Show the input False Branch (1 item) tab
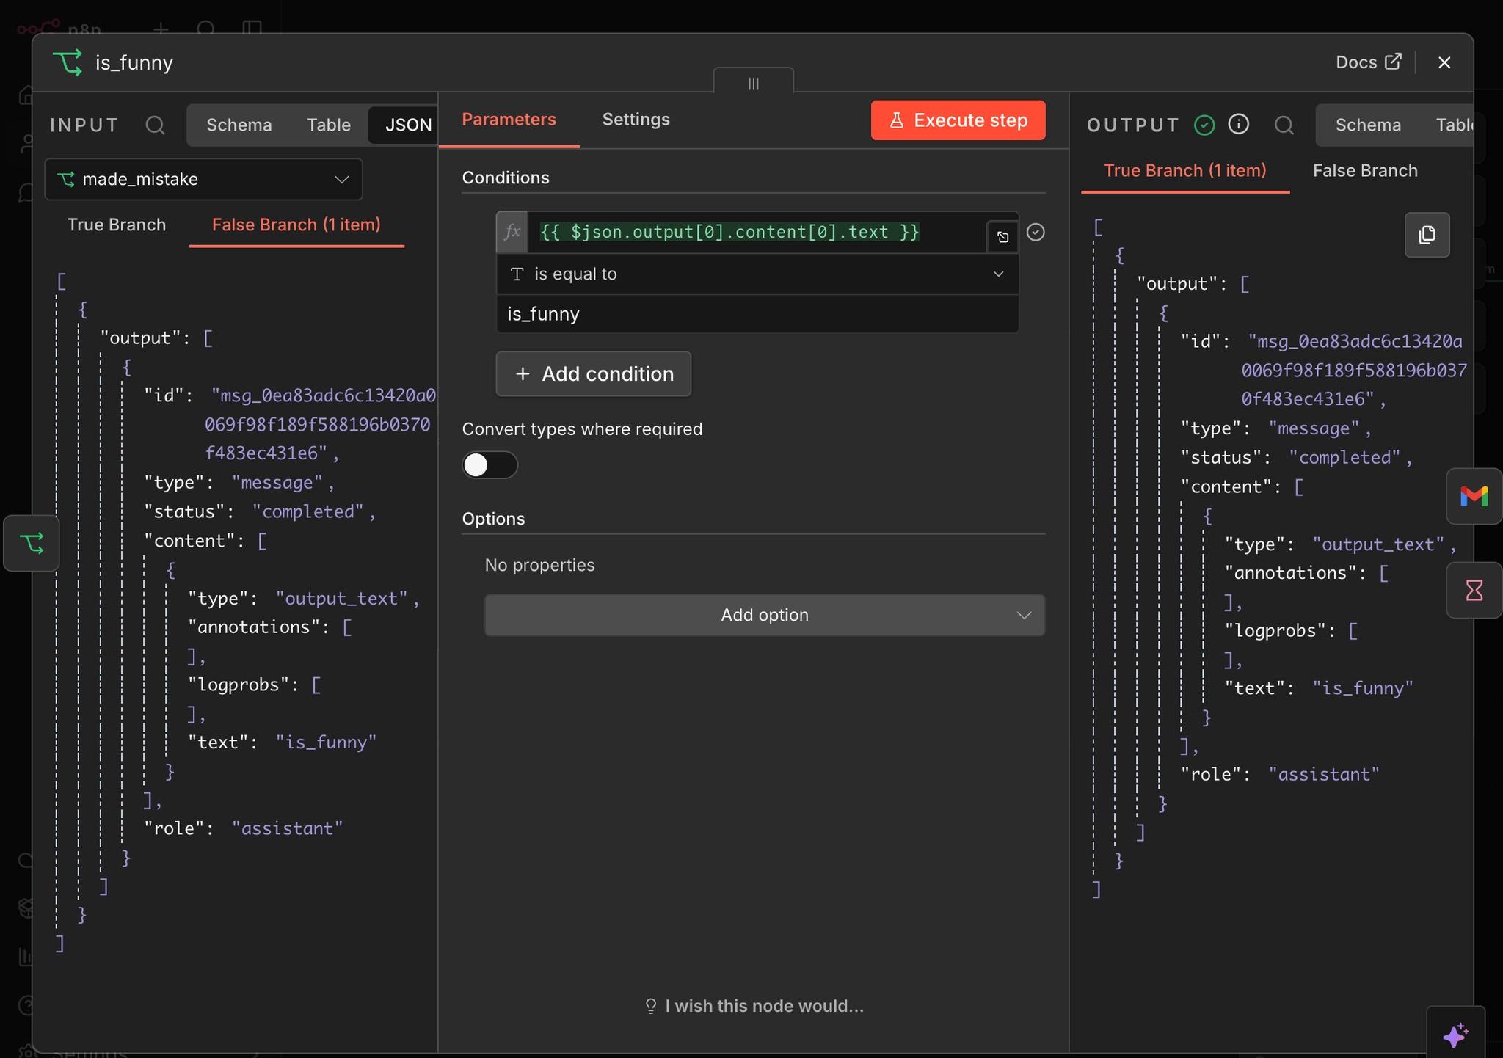Image resolution: width=1503 pixels, height=1058 pixels. tap(296, 225)
